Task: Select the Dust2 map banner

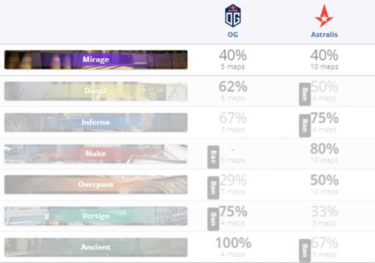Action: pos(96,91)
